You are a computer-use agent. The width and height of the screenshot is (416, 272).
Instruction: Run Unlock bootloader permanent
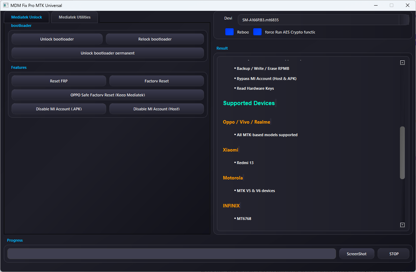pyautogui.click(x=107, y=53)
